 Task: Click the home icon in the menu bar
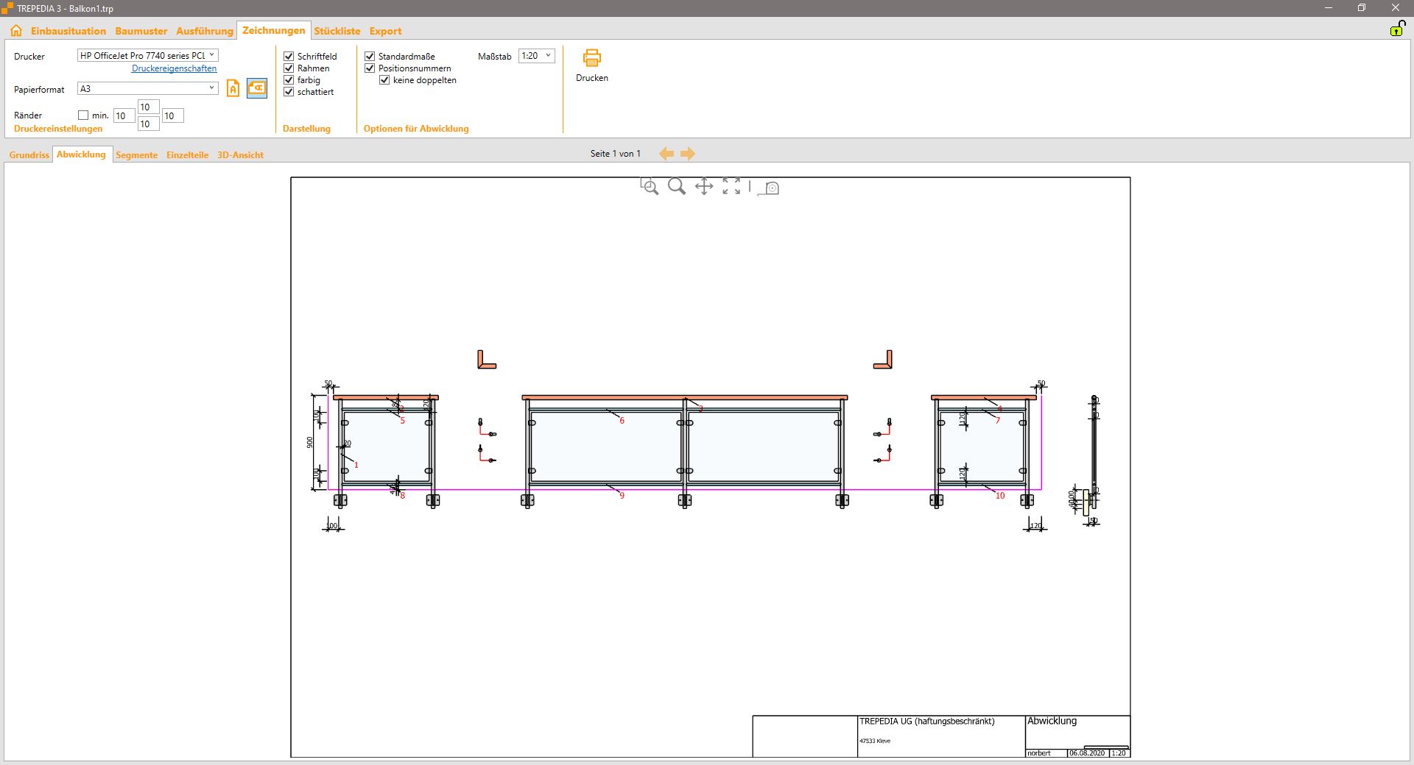coord(16,31)
